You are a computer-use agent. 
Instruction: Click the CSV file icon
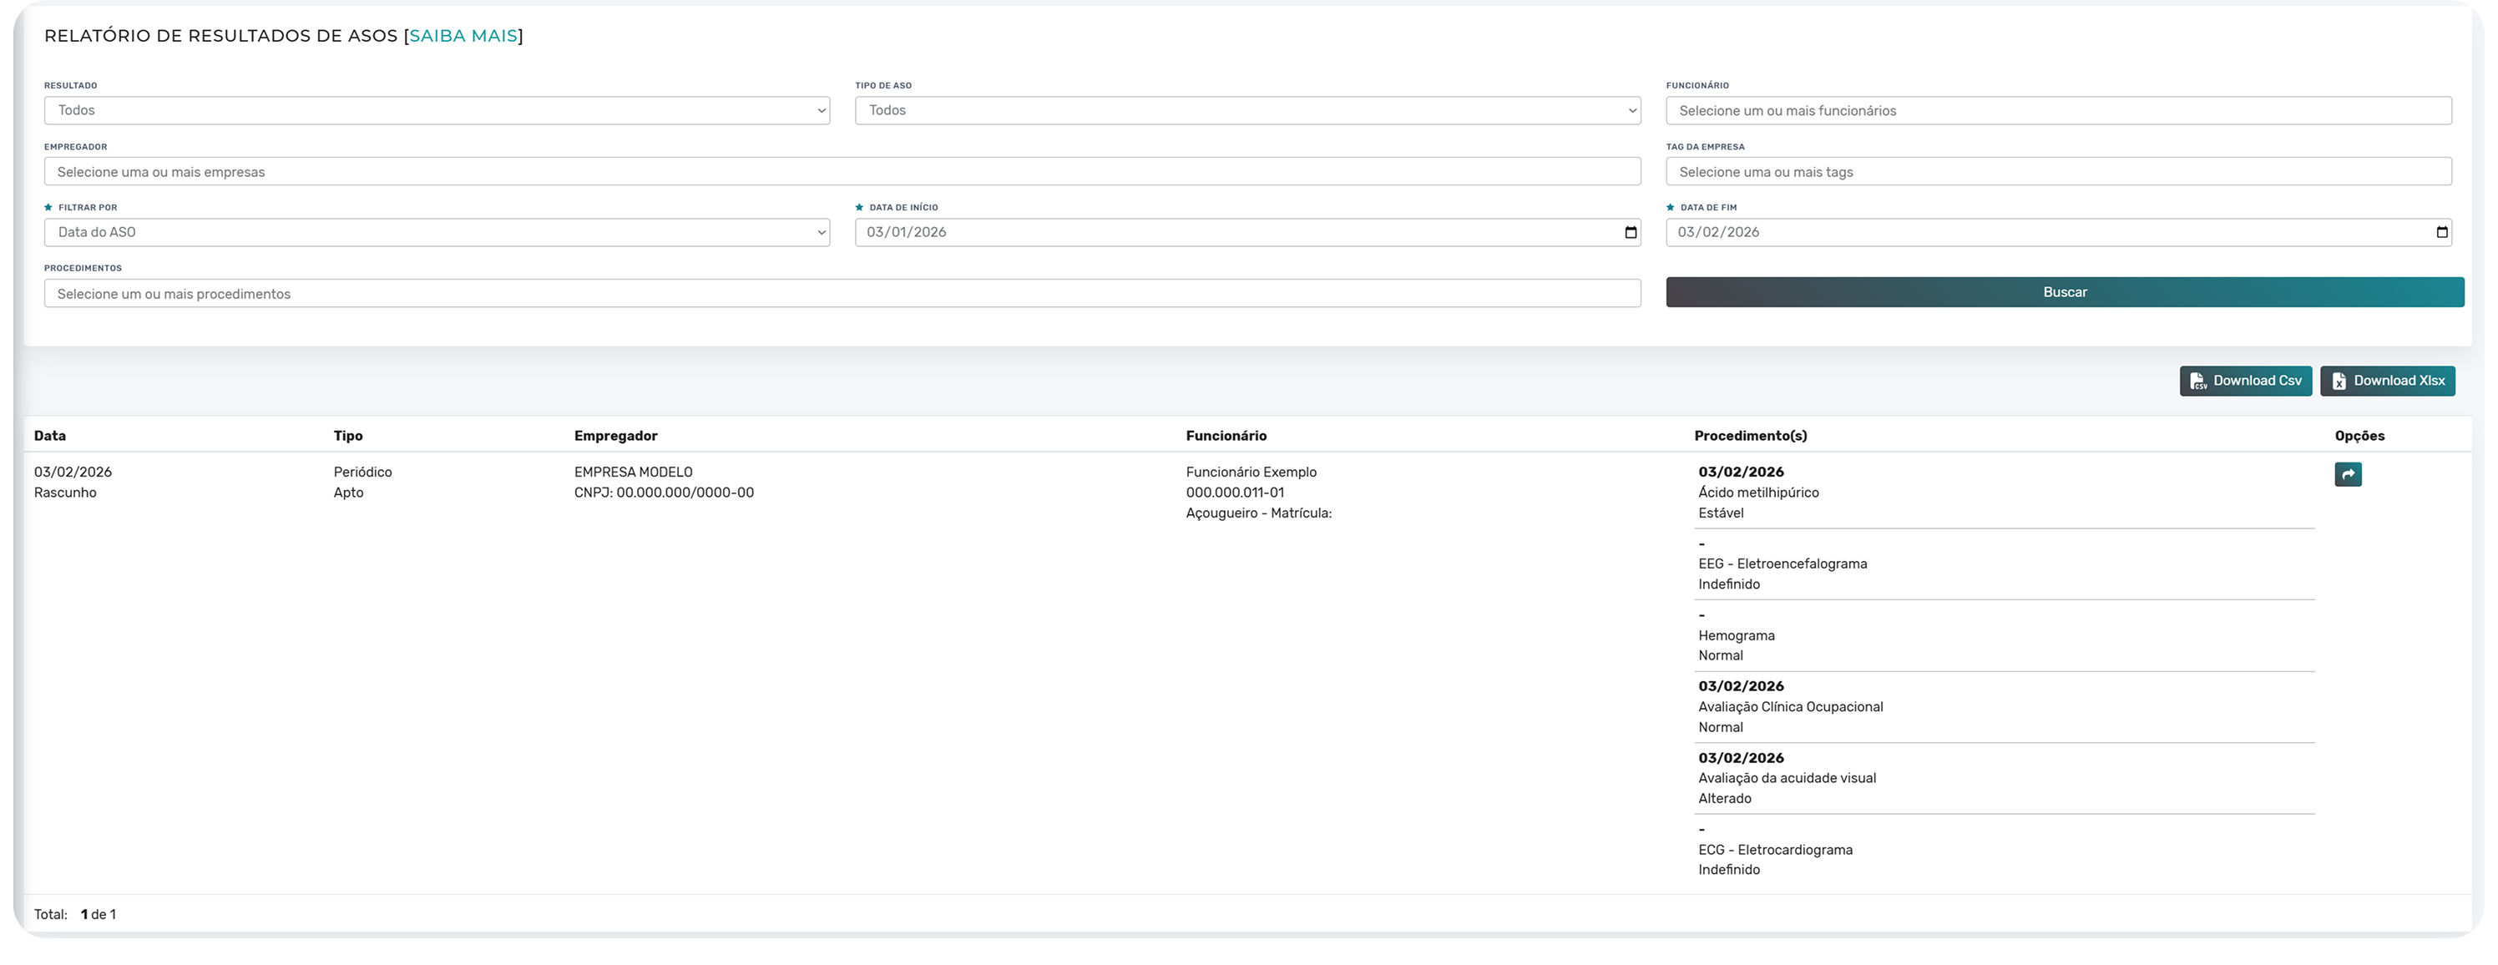coord(2197,381)
